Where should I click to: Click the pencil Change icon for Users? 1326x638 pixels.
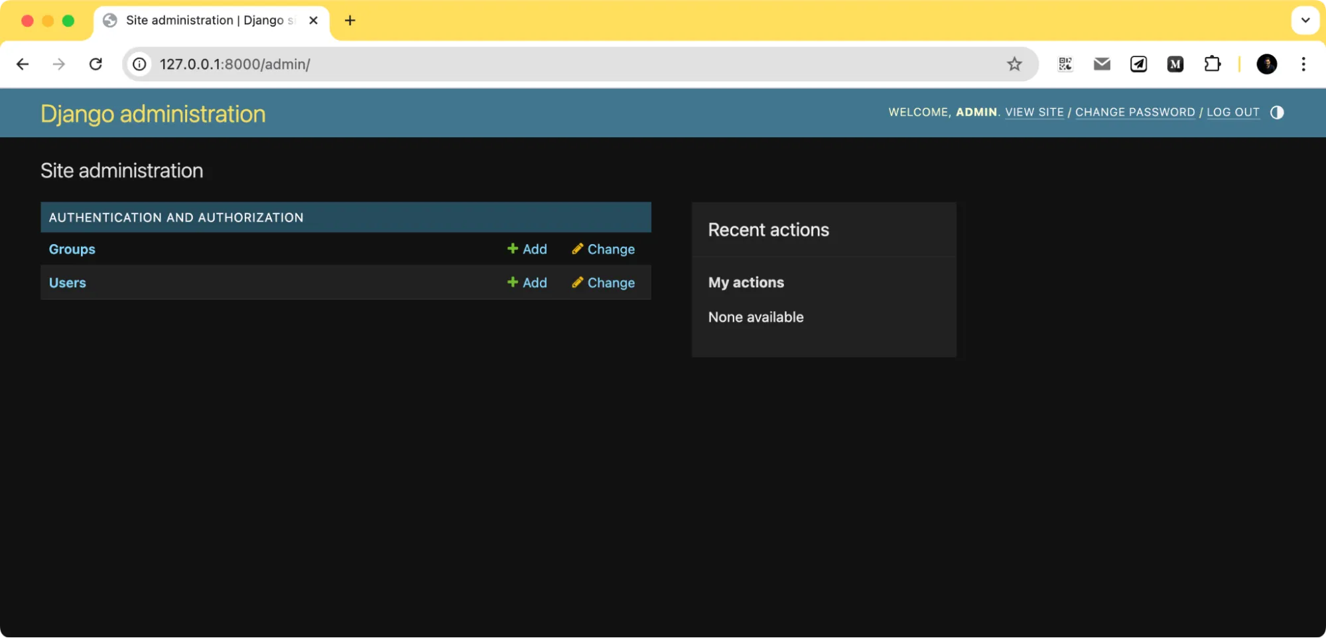[x=577, y=283]
